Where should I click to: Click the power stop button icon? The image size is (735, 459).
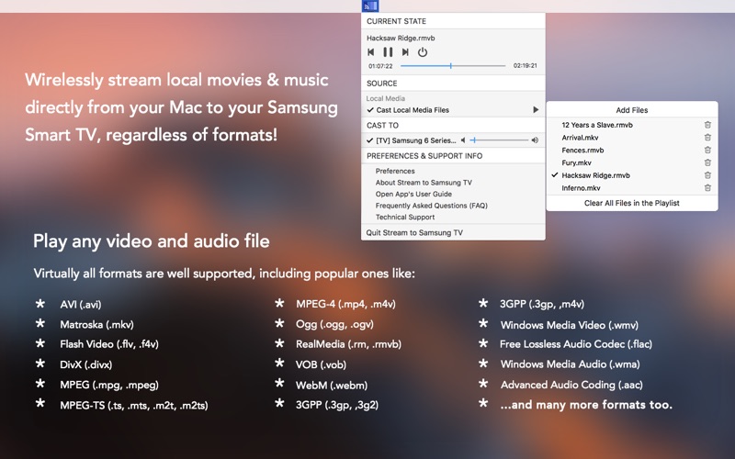[423, 52]
